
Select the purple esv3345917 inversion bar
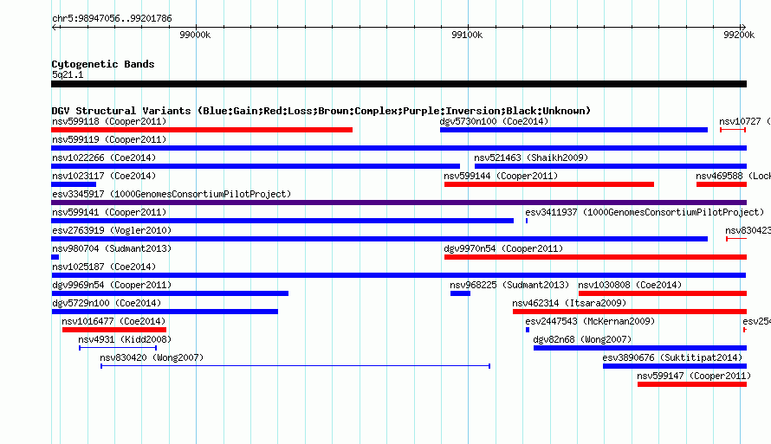pos(398,203)
